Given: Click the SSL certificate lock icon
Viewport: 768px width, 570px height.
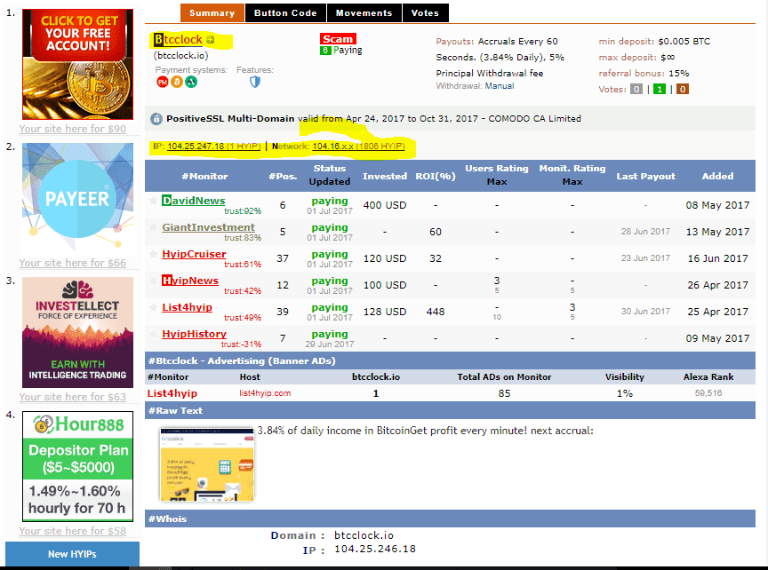Looking at the screenshot, I should (156, 119).
